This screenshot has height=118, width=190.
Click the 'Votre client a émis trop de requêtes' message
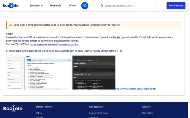[67, 25]
